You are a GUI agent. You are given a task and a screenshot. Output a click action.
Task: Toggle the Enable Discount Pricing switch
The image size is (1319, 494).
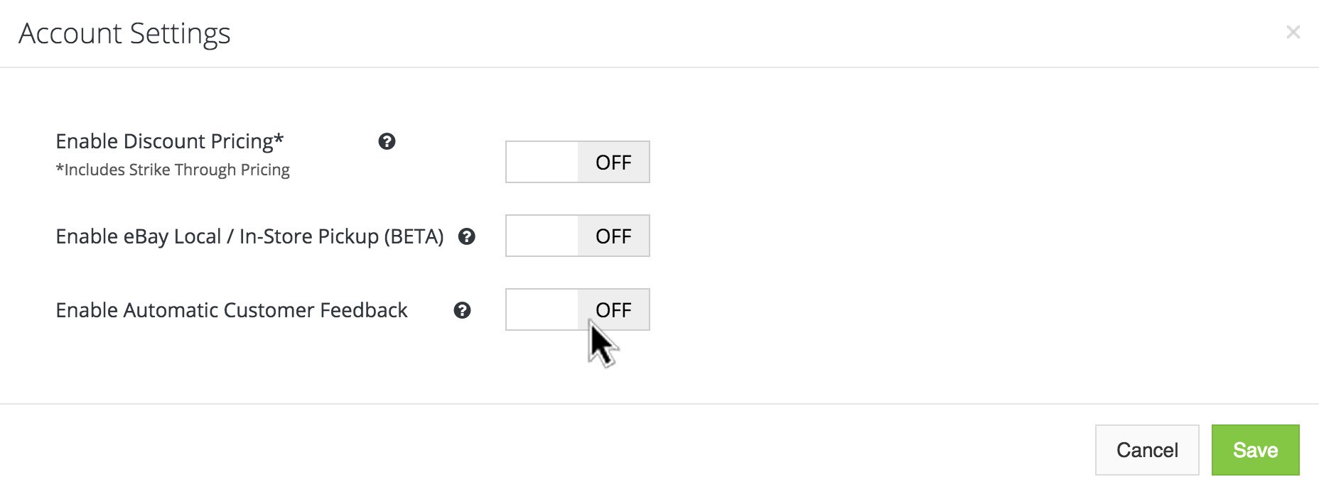pyautogui.click(x=577, y=162)
